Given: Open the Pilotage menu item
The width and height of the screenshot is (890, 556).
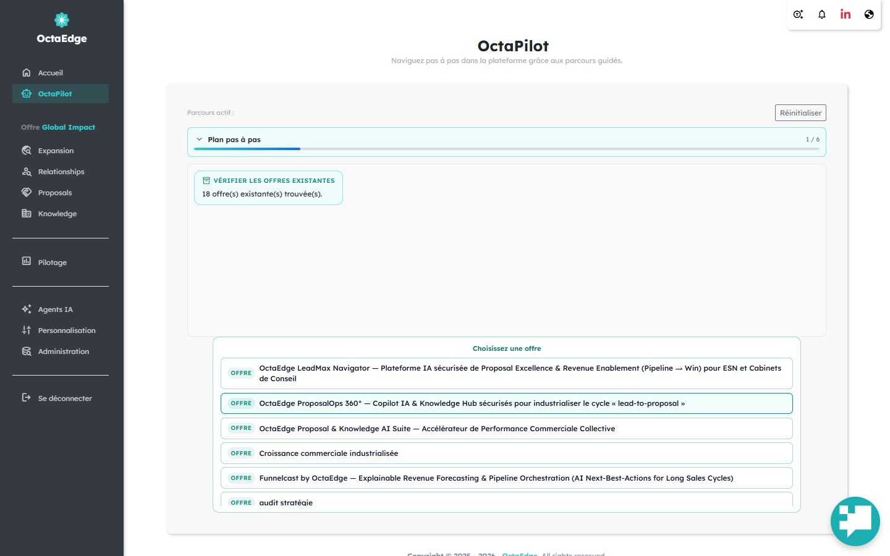Looking at the screenshot, I should coord(61,262).
